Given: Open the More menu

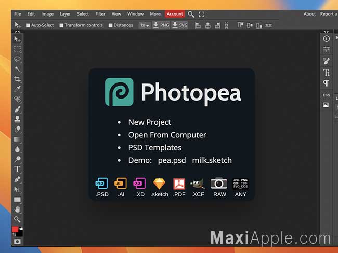Looking at the screenshot, I should click(155, 14).
